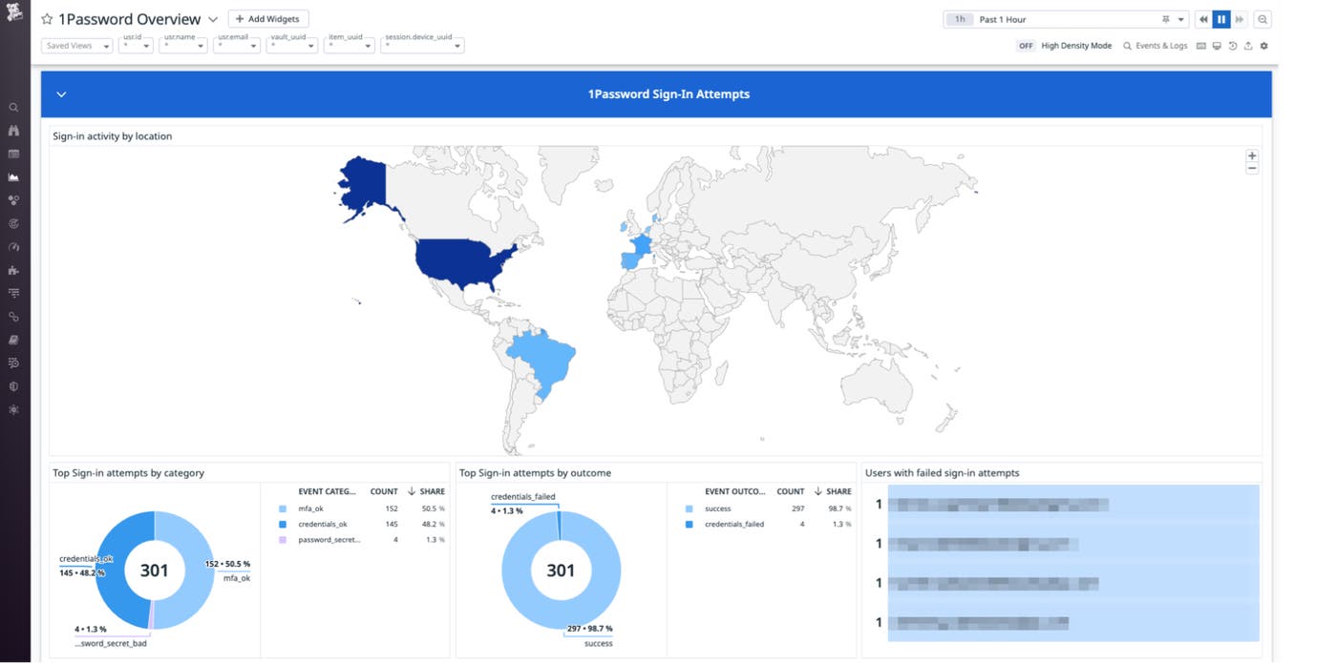Click the Datadog logo in sidebar

coord(13,14)
